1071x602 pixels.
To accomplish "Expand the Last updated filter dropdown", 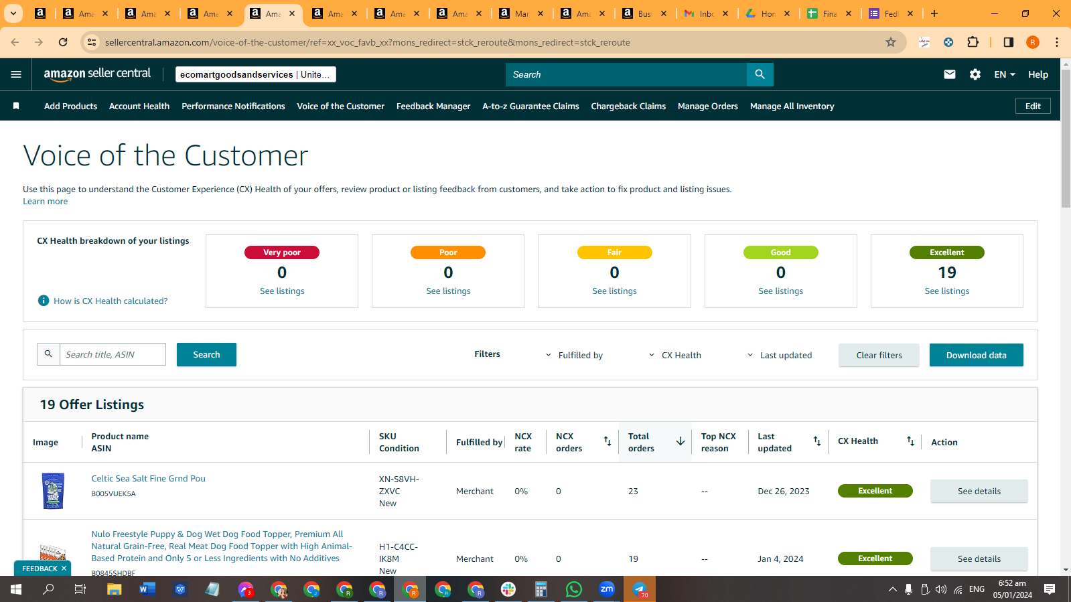I will tap(779, 355).
